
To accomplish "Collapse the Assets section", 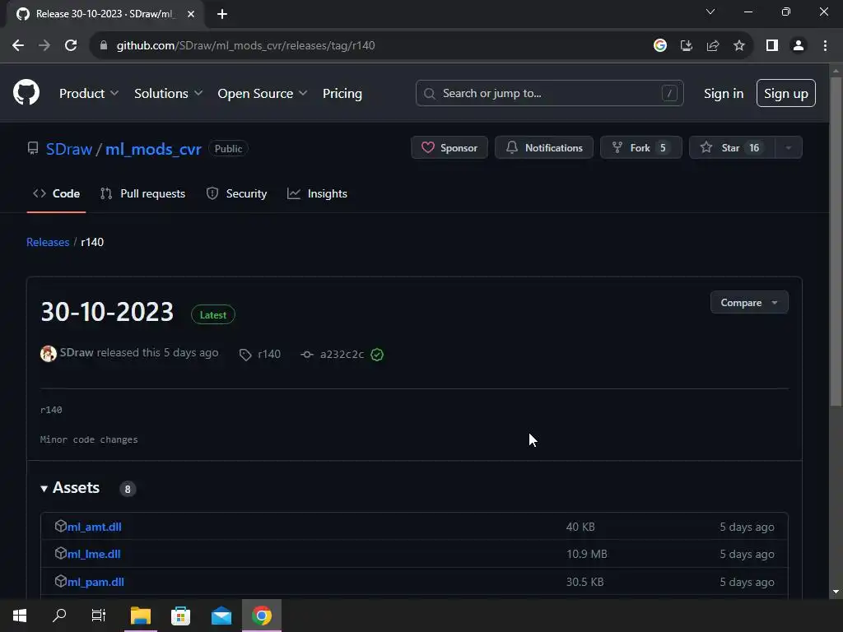I will (71, 488).
